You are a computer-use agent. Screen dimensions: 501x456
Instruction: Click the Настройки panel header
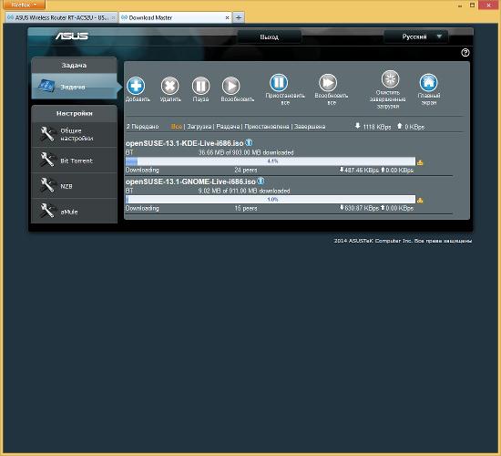[74, 113]
